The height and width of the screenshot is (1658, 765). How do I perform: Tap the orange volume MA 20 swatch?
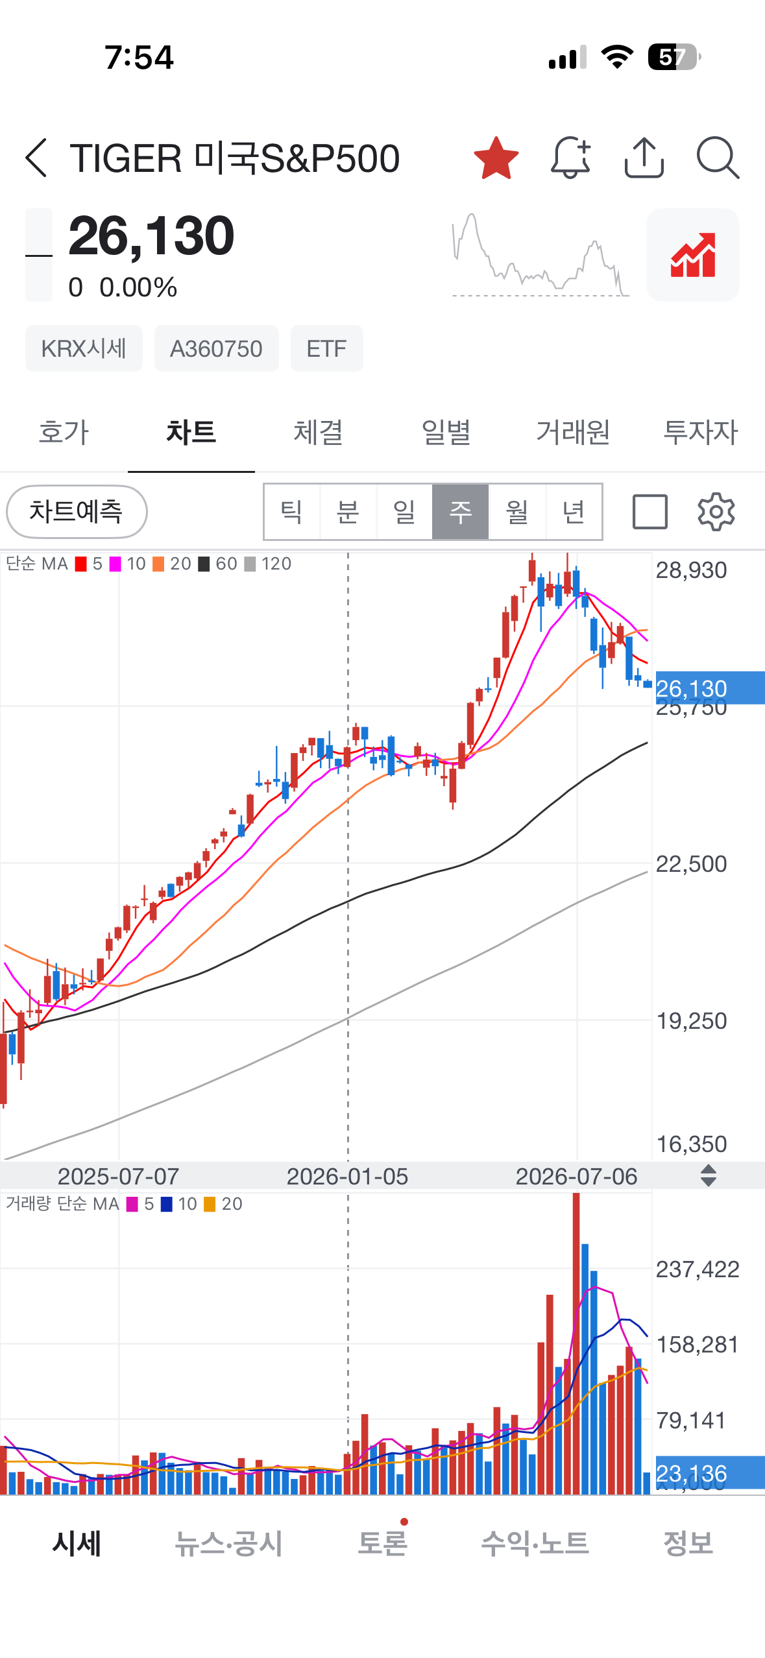(210, 1205)
